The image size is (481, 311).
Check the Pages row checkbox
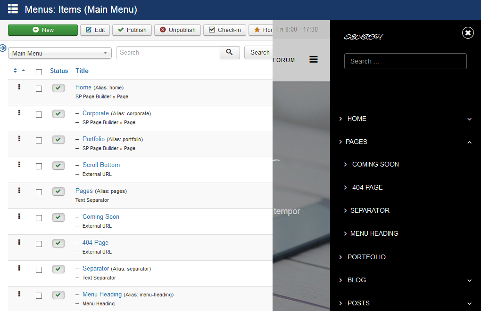pos(39,192)
